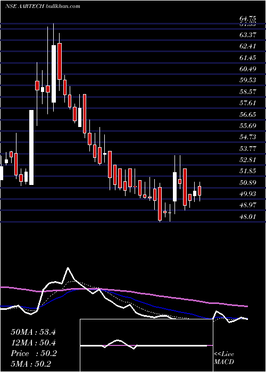Click the NSE AARTECH bullkhan.com title text
Image resolution: width=266 pixels, height=372 pixels.
pos(43,6)
